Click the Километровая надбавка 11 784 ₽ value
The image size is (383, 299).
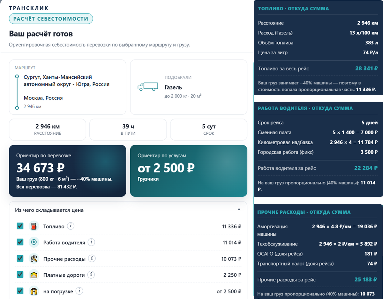tap(354, 142)
